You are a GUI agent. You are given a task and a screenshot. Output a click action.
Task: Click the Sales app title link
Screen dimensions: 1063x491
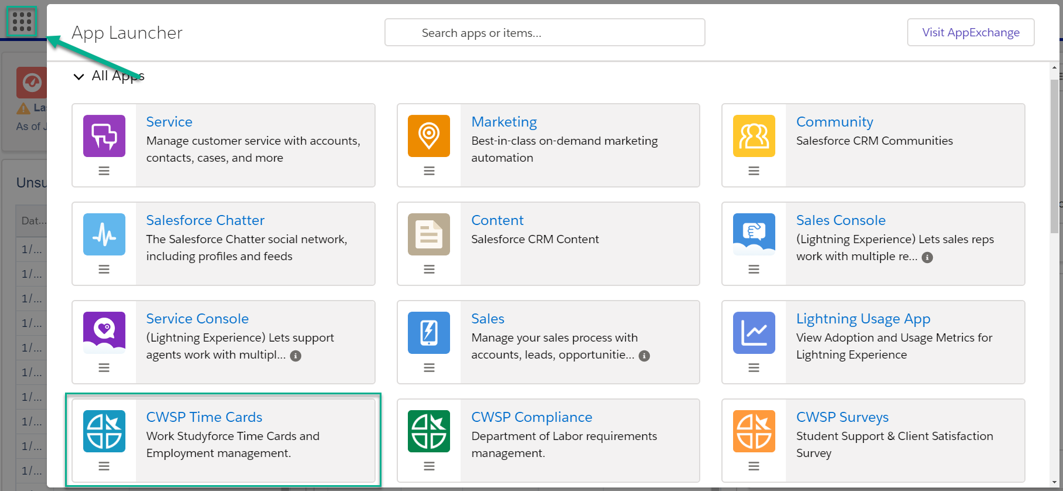coord(488,319)
